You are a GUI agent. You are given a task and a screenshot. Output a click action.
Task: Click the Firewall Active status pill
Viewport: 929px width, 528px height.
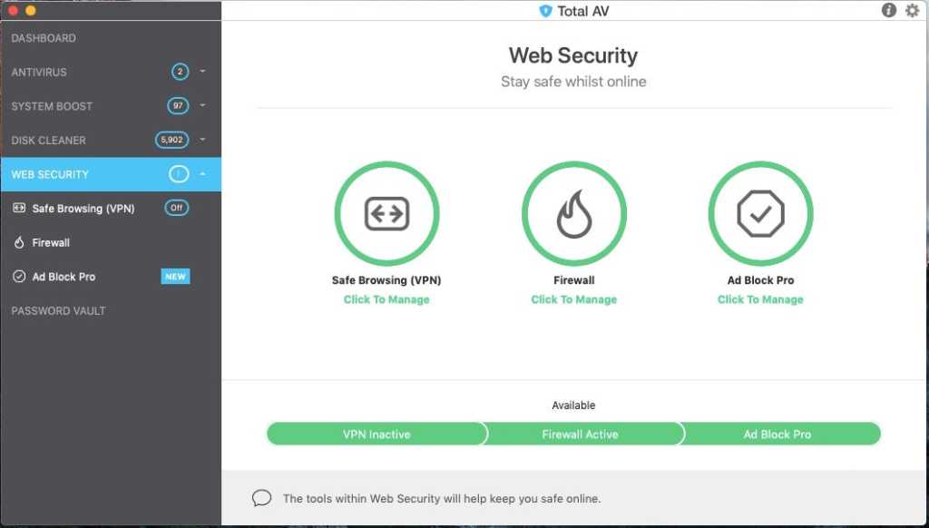pos(580,435)
